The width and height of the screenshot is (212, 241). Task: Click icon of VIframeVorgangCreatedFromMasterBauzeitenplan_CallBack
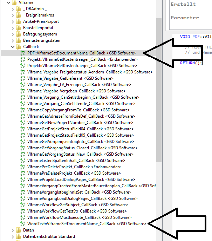click(x=23, y=186)
